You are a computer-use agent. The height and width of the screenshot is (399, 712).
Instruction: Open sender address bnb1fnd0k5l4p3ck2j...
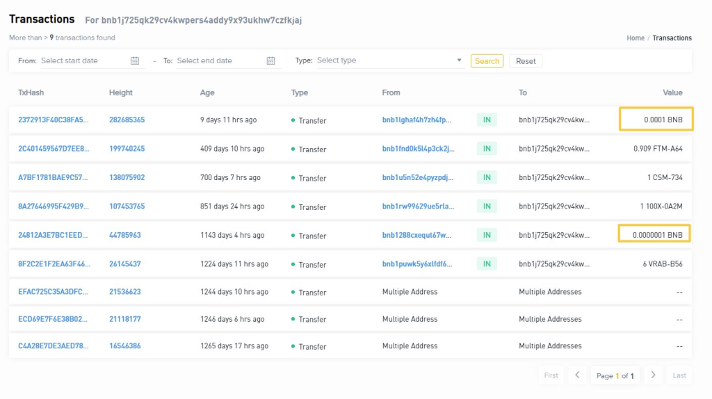tap(418, 149)
